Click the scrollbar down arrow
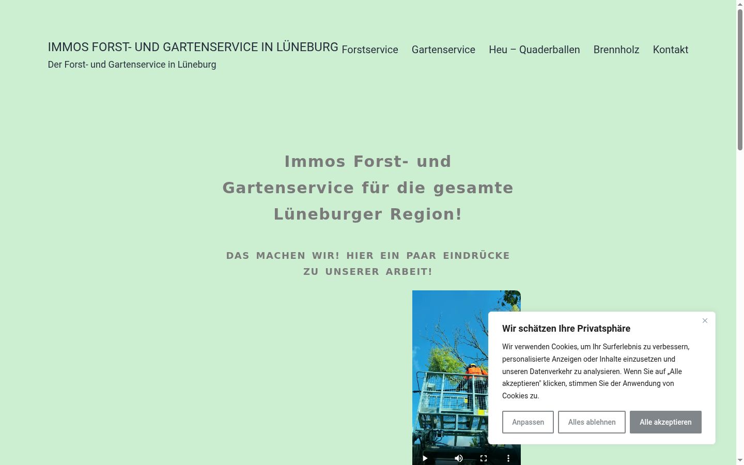The width and height of the screenshot is (744, 465). [740, 460]
